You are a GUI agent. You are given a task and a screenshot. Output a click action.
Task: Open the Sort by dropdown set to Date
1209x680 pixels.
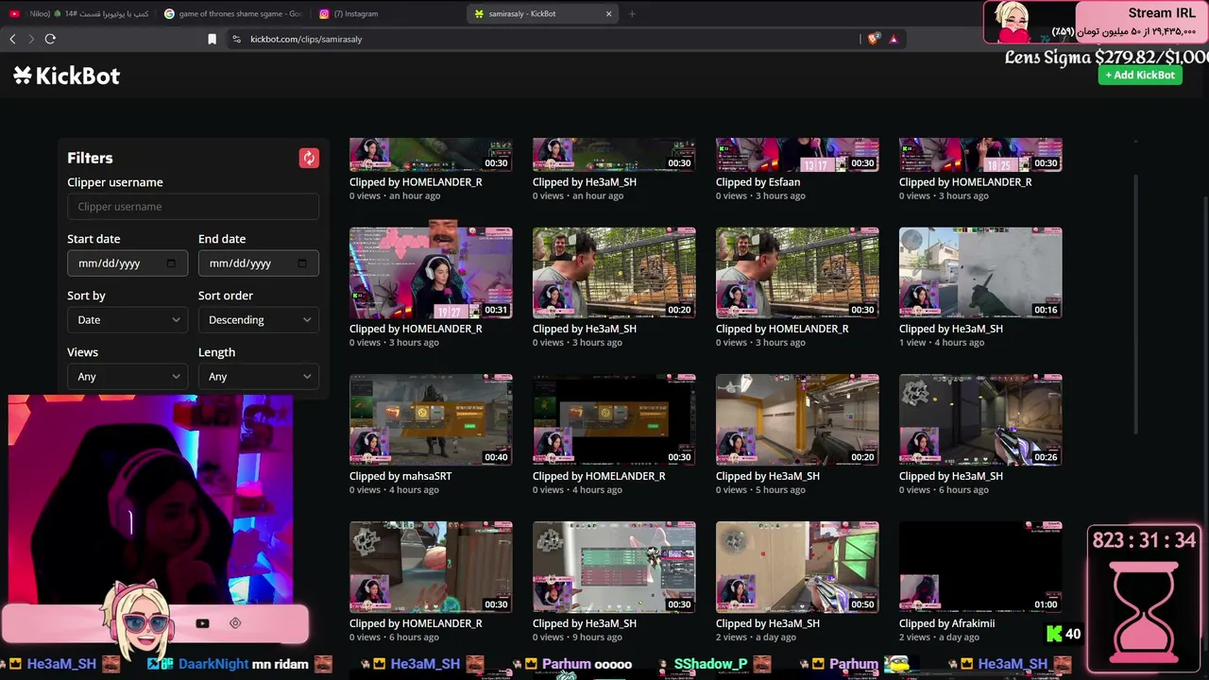[128, 320]
